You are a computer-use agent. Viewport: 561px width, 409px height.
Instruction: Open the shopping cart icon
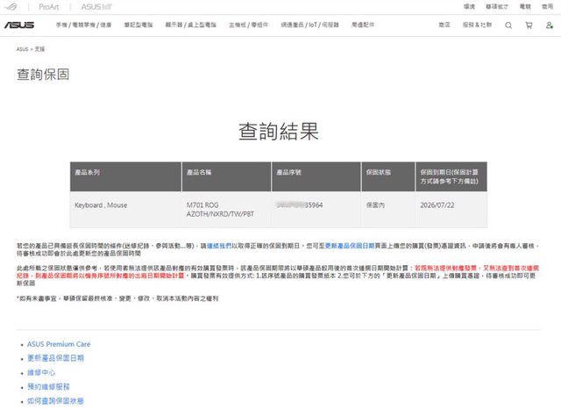click(x=528, y=25)
